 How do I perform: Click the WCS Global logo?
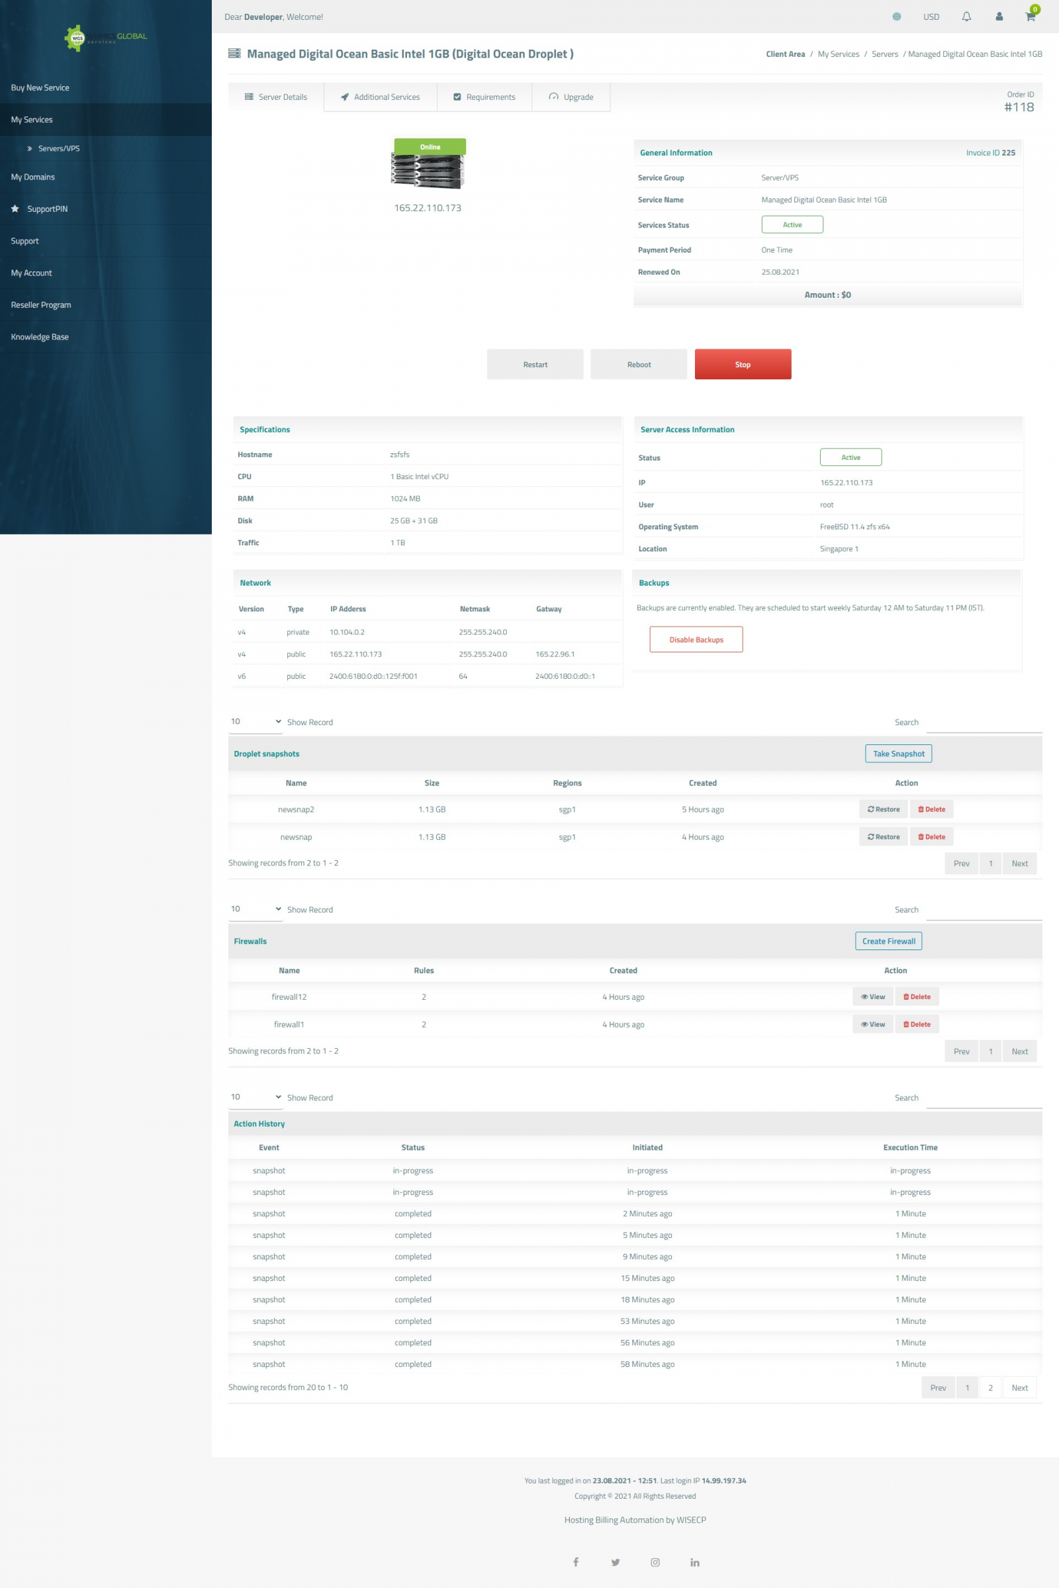[x=105, y=37]
